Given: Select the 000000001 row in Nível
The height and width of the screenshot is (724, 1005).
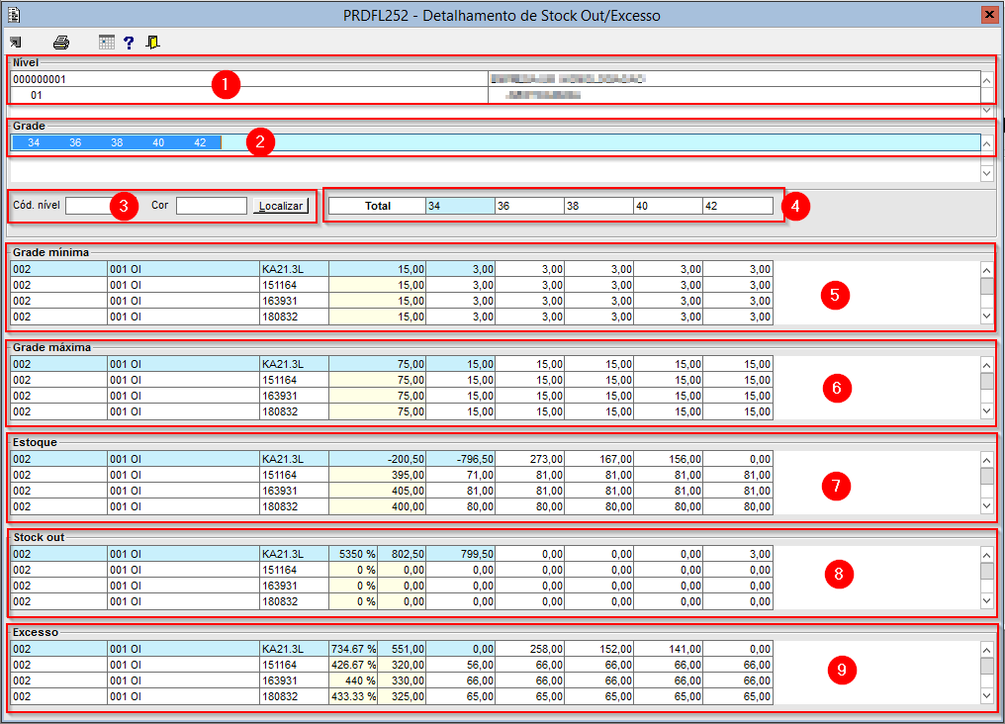Looking at the screenshot, I should pos(496,79).
